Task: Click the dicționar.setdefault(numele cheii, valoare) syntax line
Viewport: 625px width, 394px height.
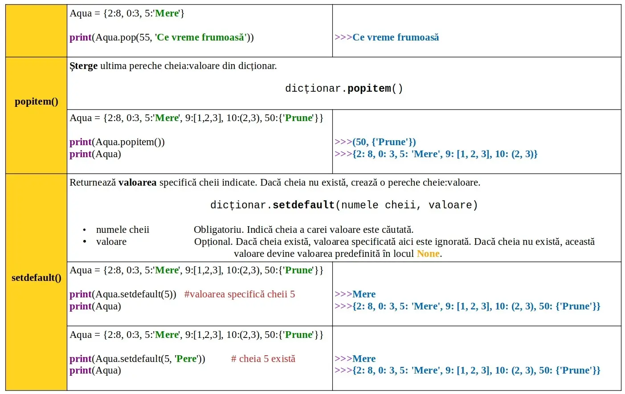Action: 343,205
